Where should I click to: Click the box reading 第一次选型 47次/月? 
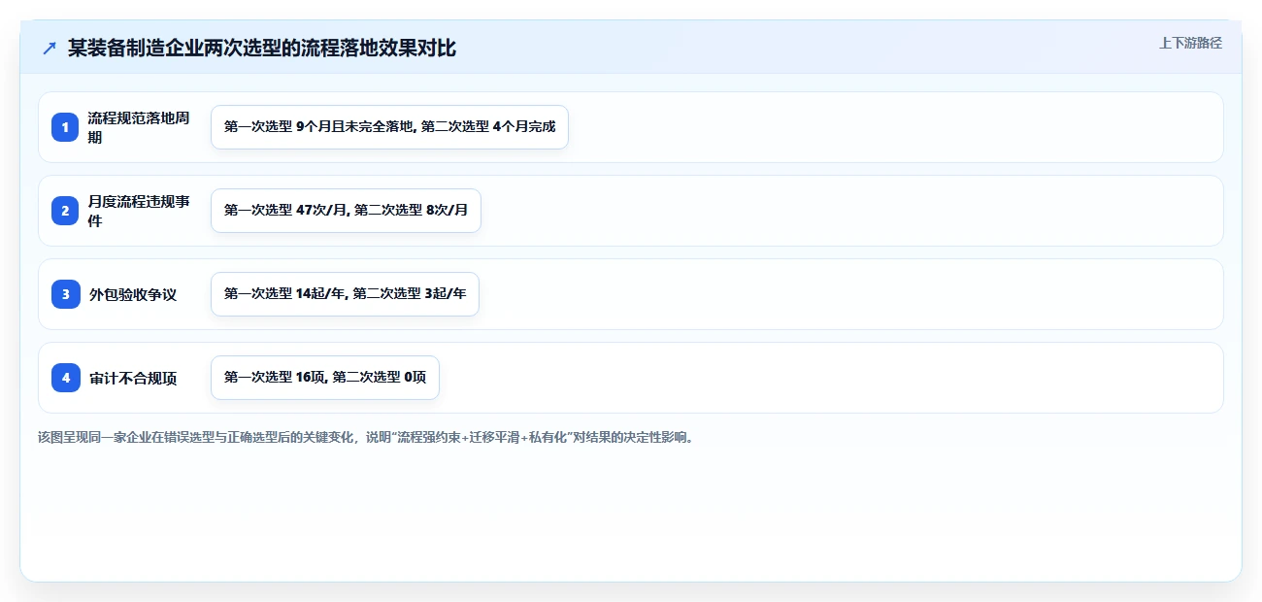click(x=346, y=211)
